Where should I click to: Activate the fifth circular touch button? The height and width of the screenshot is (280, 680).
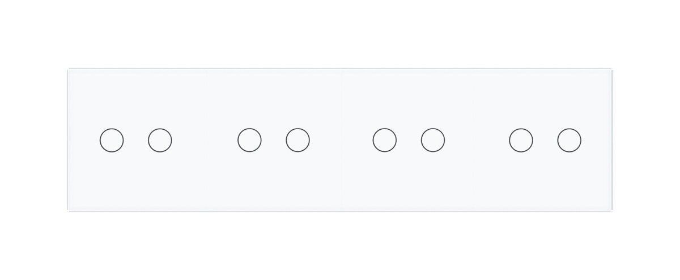pos(385,140)
